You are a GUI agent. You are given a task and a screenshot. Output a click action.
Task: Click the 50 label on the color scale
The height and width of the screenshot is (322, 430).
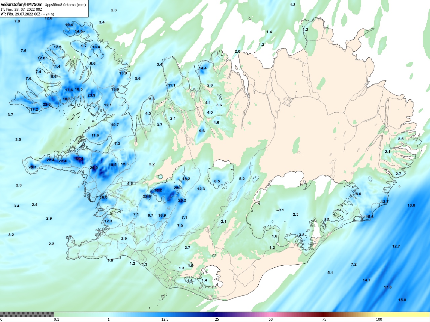[x=271, y=319]
